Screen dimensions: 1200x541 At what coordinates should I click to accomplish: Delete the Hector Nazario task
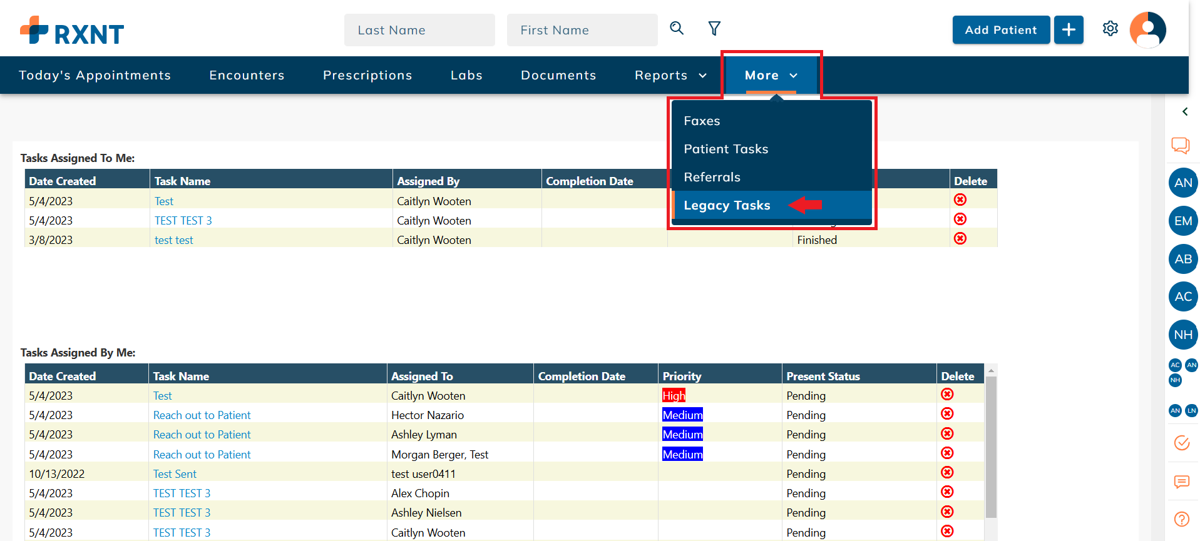tap(948, 413)
